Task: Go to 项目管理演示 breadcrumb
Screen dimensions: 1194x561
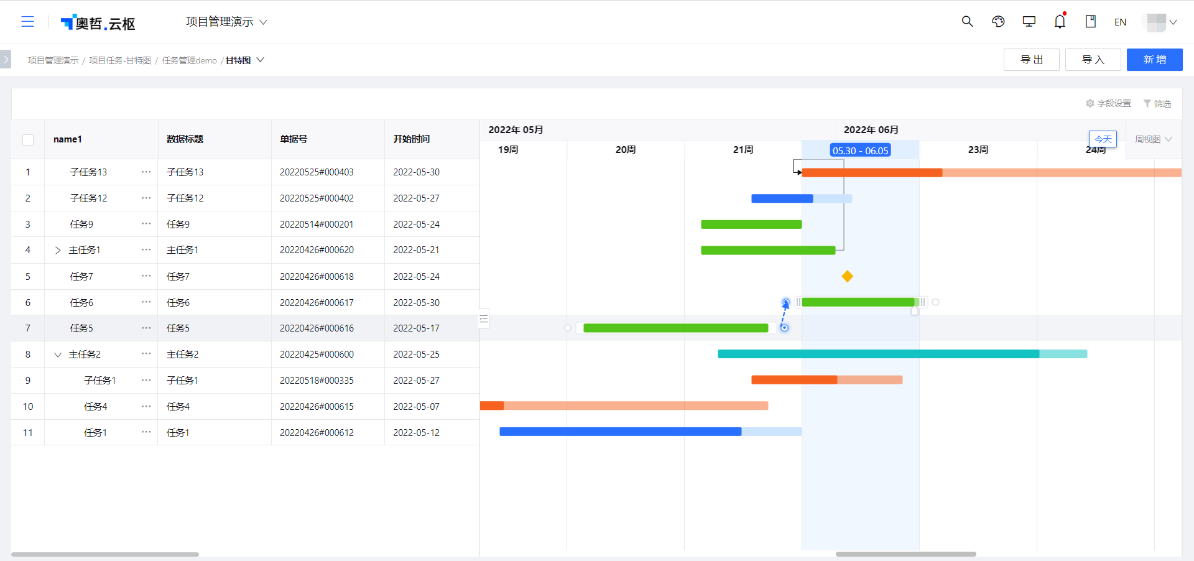Action: point(53,60)
